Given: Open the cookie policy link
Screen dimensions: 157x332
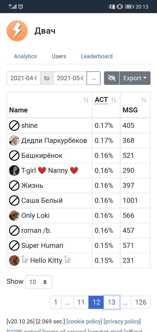Looking at the screenshot, I should [x=84, y=322].
